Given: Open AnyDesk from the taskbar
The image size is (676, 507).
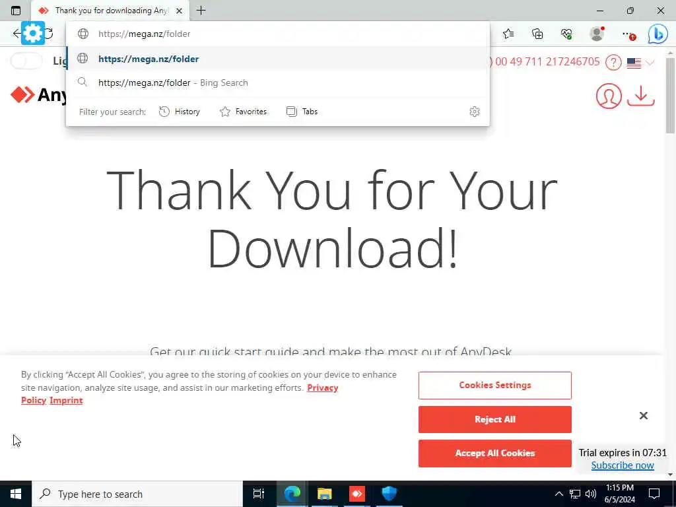Looking at the screenshot, I should (357, 494).
